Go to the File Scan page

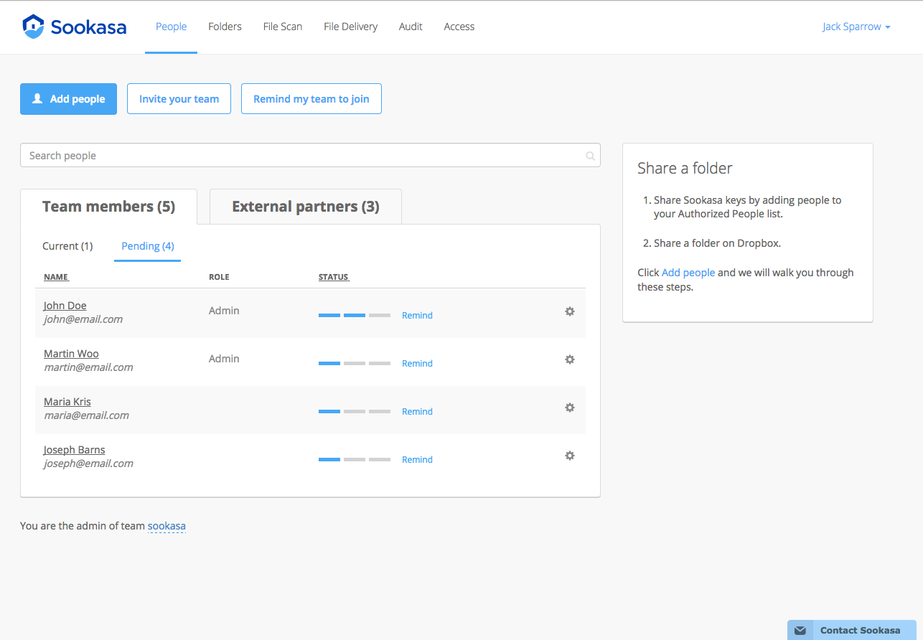(283, 27)
